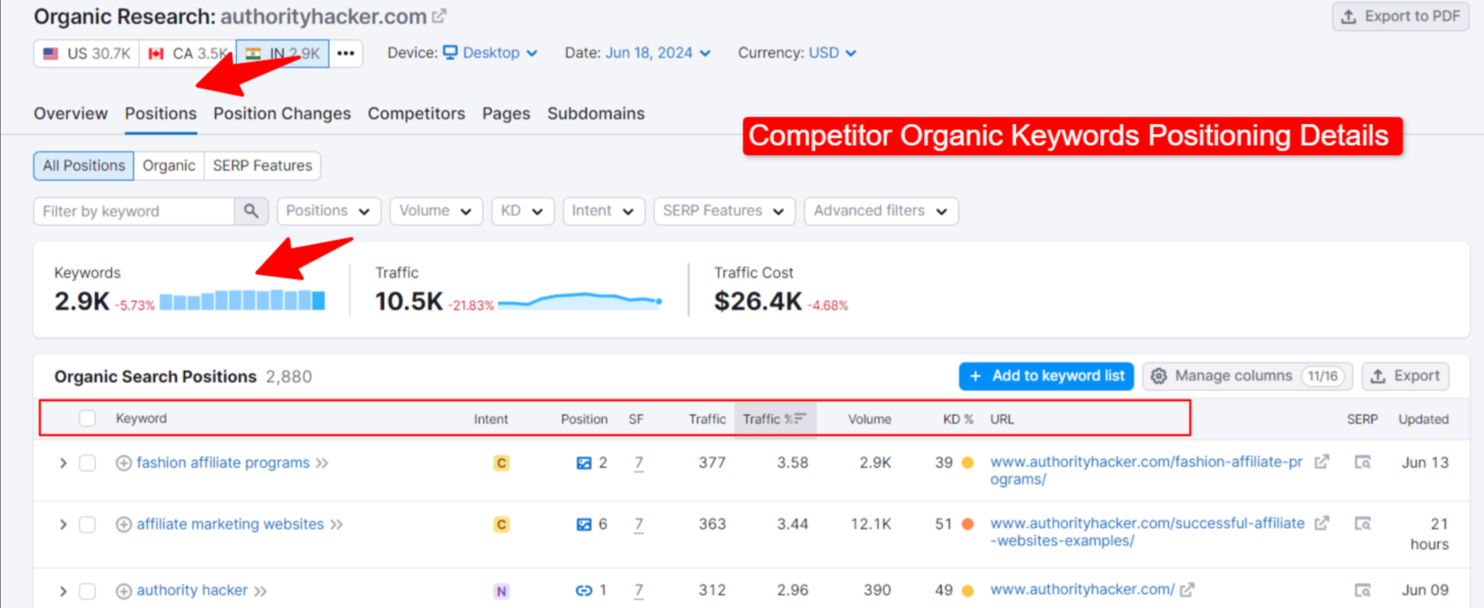
Task: Open the affiliate marketing websites keyword link
Action: tap(230, 525)
